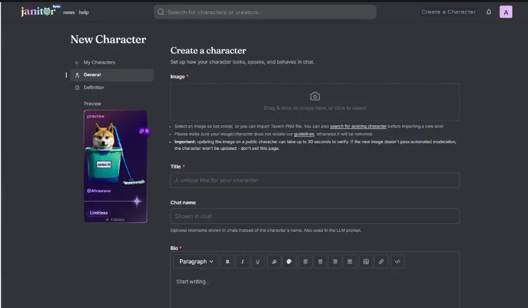Image resolution: width=528 pixels, height=308 pixels.
Task: Toggle italic formatting
Action: point(243,262)
